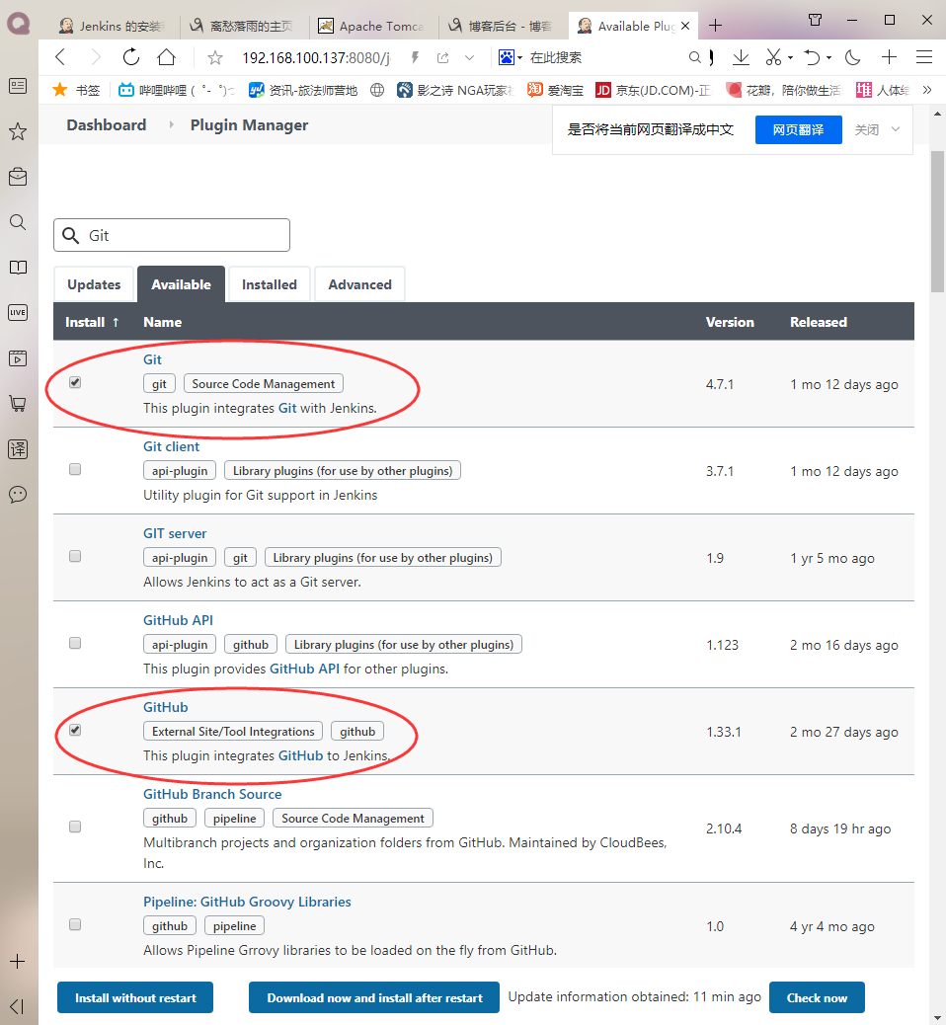Open the news feed sidebar icon

point(18,86)
